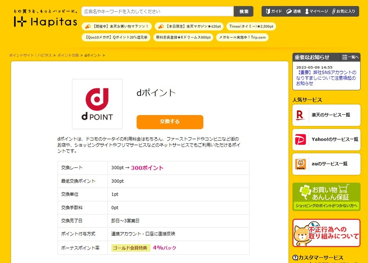Click the PayPay logo icon
368x263 pixels.
(301, 140)
